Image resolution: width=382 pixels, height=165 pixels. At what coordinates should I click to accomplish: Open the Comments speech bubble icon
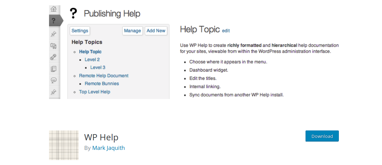coord(54,80)
